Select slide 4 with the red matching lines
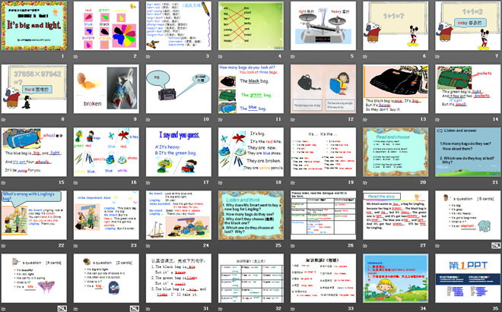The image size is (502, 312). (x=251, y=26)
